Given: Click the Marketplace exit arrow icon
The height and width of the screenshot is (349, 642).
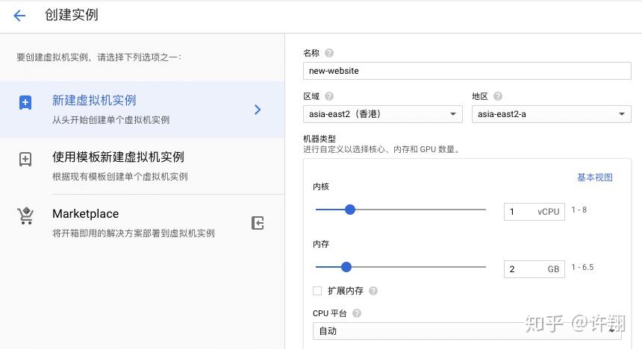Looking at the screenshot, I should tap(258, 222).
